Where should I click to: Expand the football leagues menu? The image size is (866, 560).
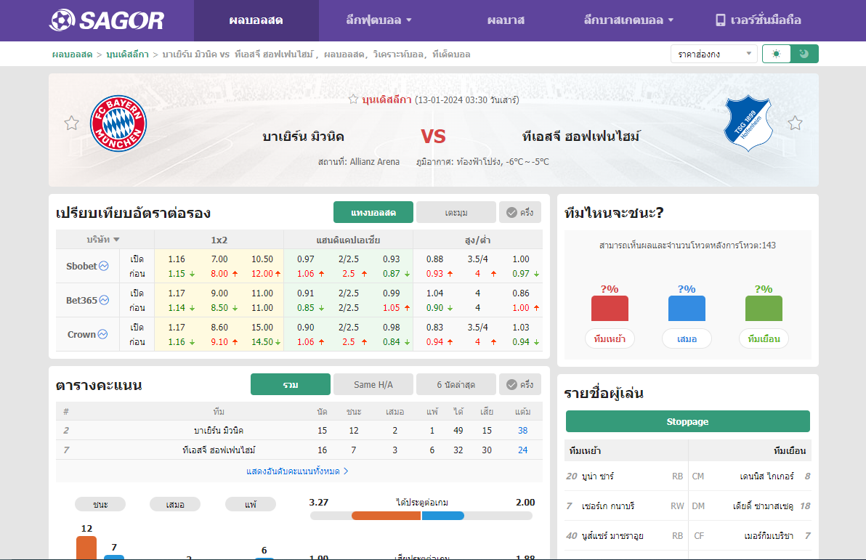(379, 20)
